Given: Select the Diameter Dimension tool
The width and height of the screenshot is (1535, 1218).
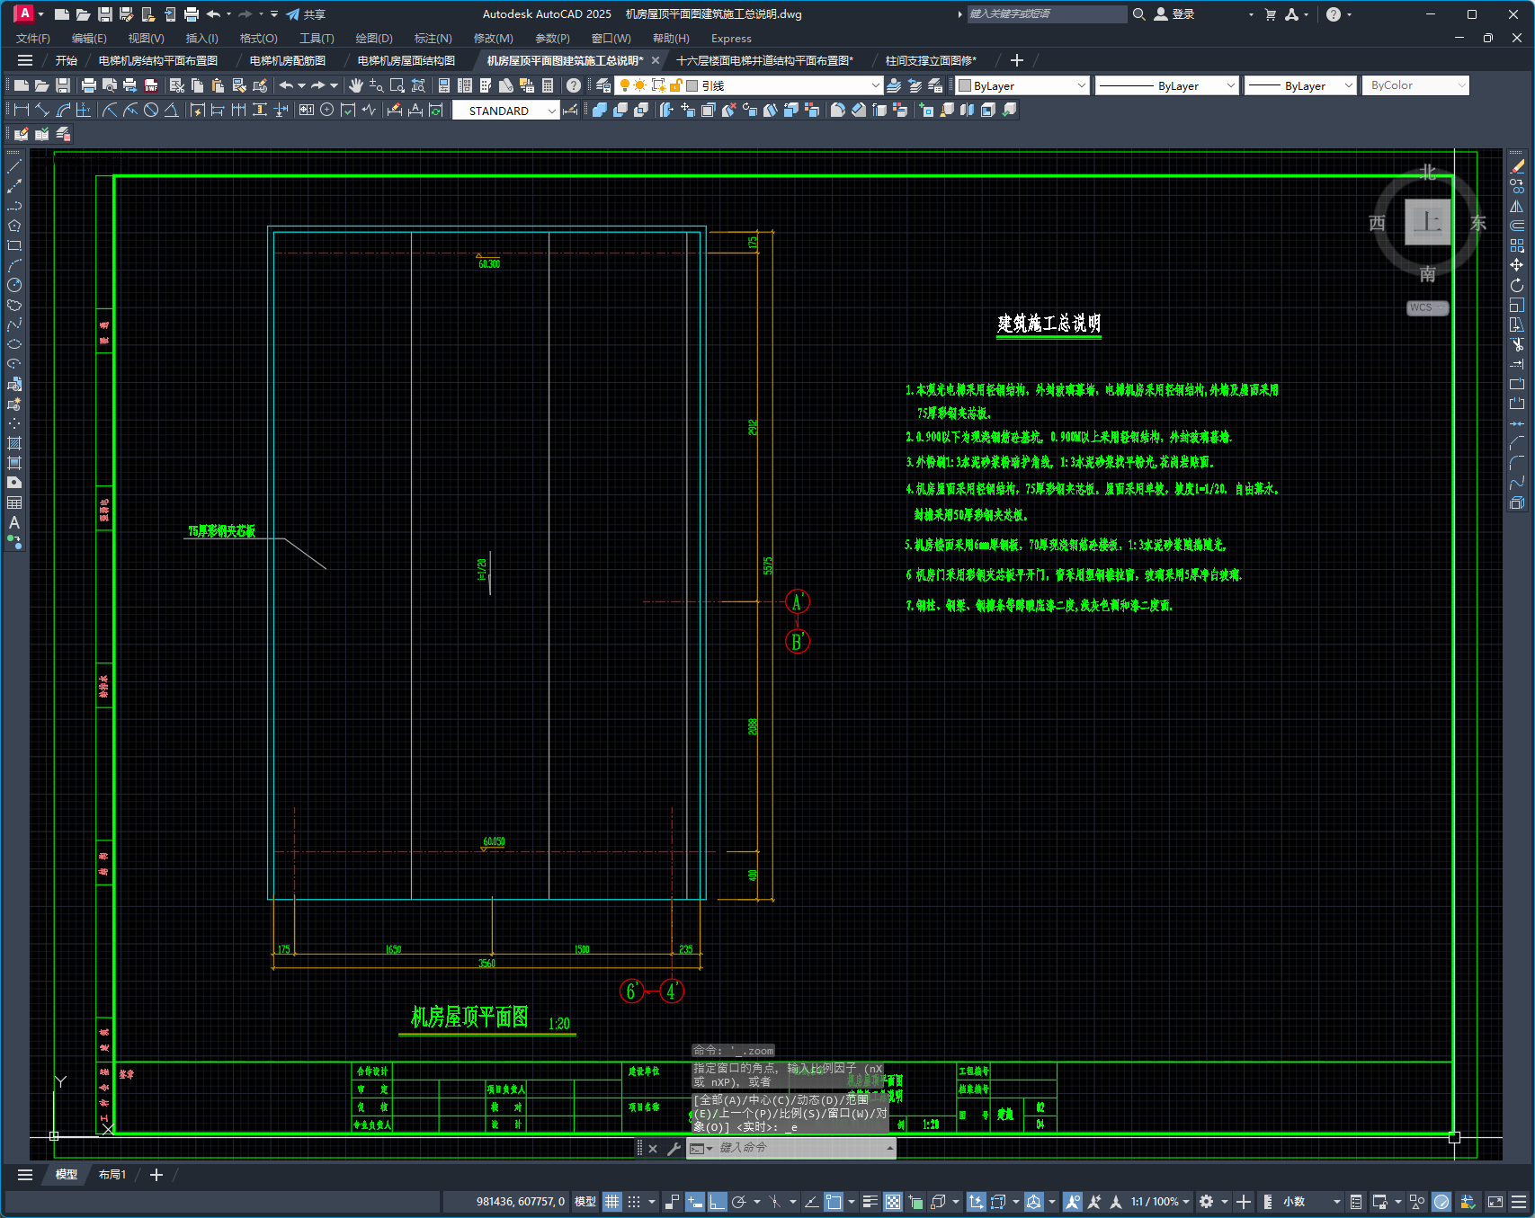Looking at the screenshot, I should 151,110.
